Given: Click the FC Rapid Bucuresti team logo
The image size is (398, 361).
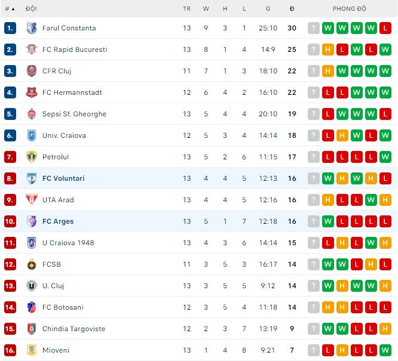Looking at the screenshot, I should tap(32, 50).
